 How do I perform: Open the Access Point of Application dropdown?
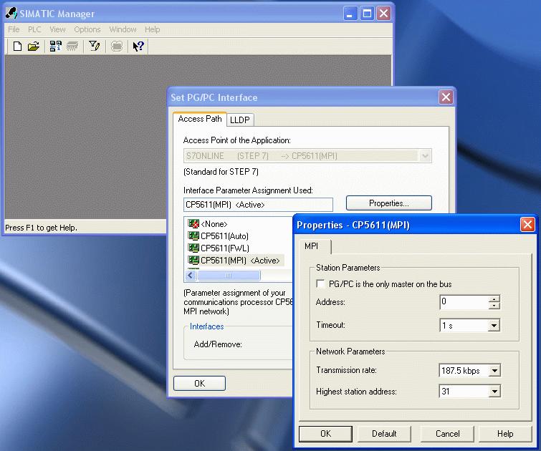(x=425, y=156)
